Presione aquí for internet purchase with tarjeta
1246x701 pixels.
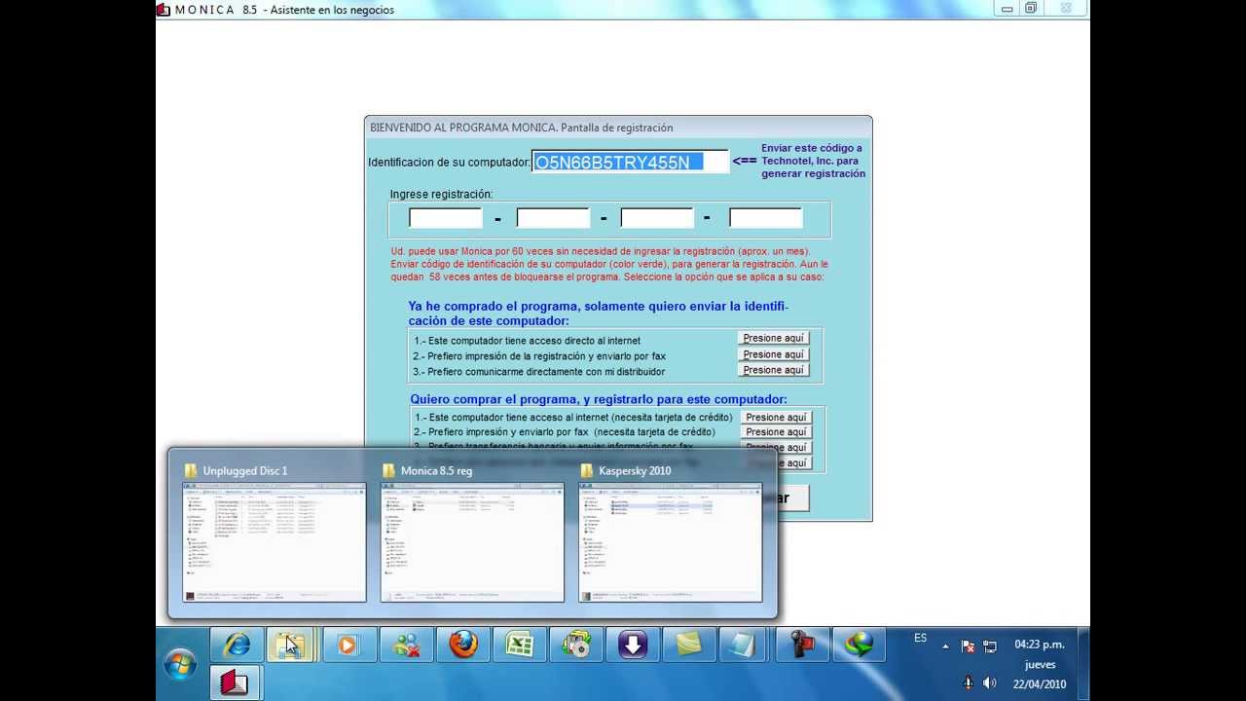pos(776,417)
